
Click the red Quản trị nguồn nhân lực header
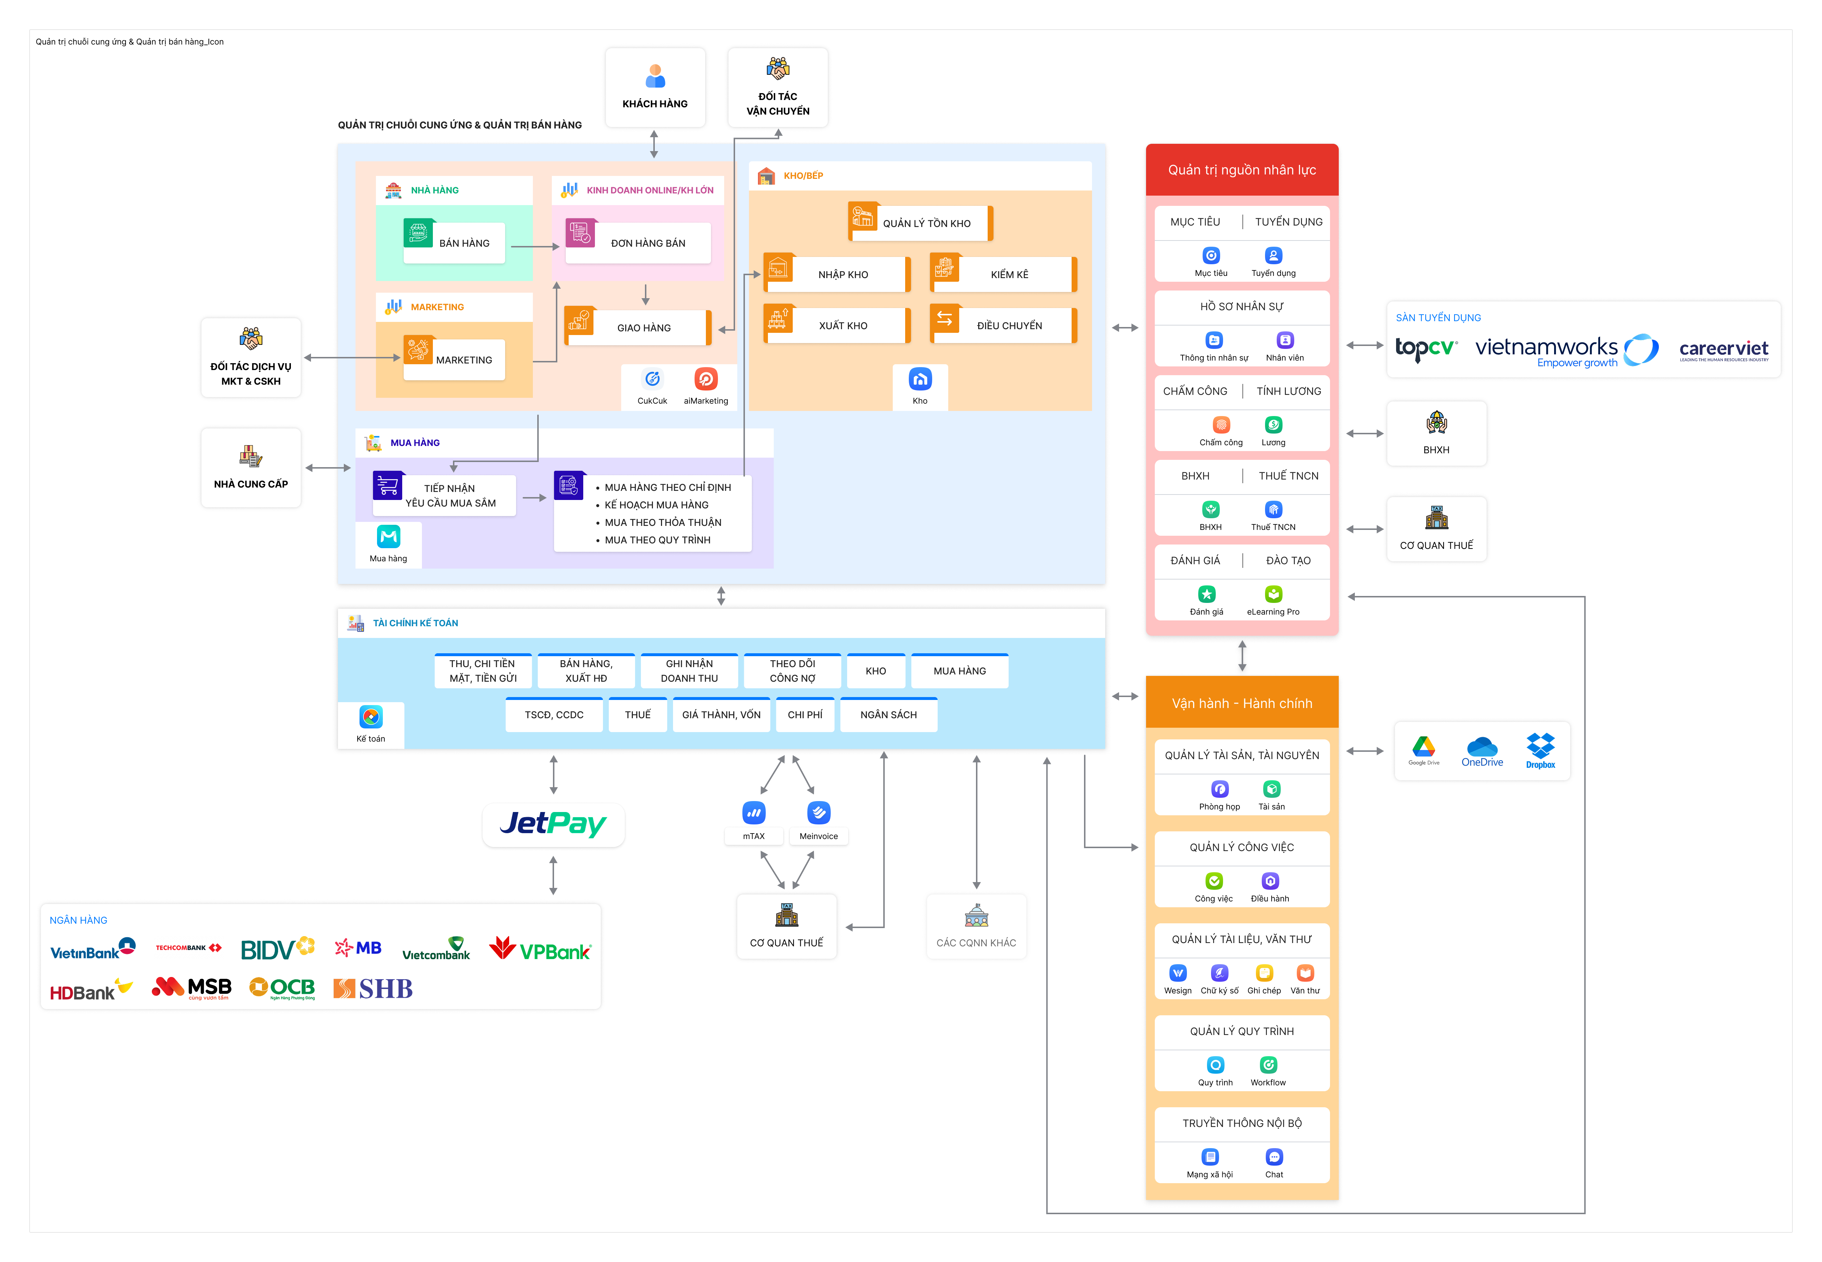pos(1242,170)
